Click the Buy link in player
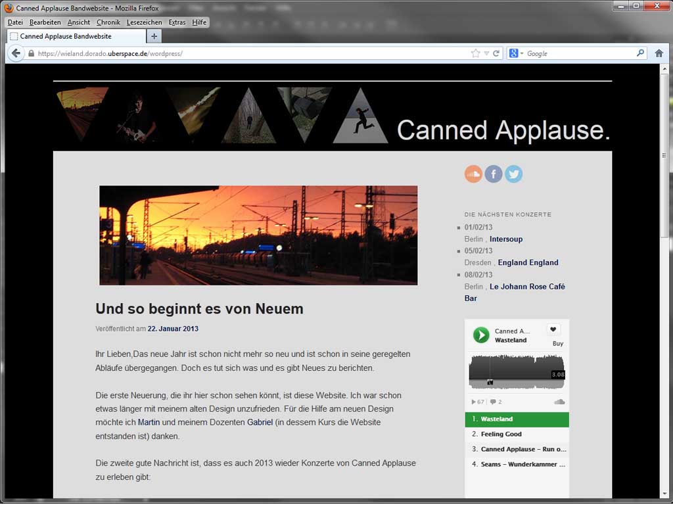 coord(557,343)
